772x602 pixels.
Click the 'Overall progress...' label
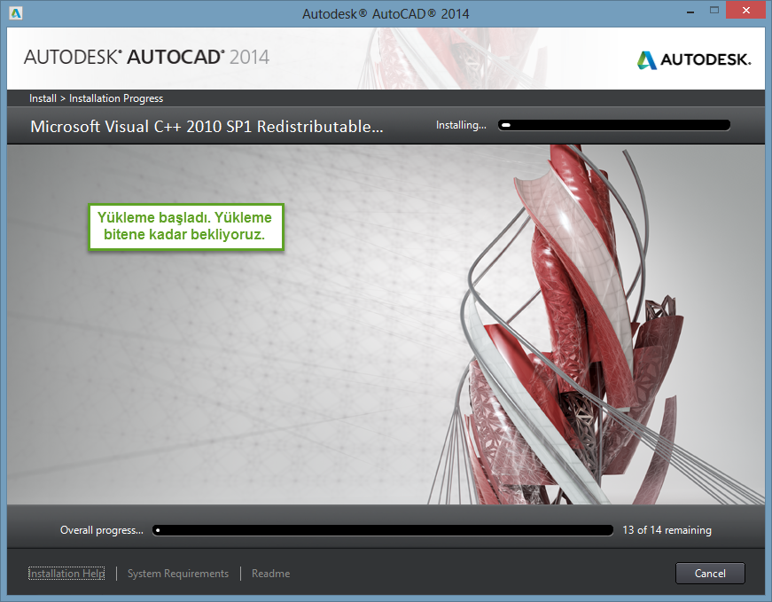point(101,530)
